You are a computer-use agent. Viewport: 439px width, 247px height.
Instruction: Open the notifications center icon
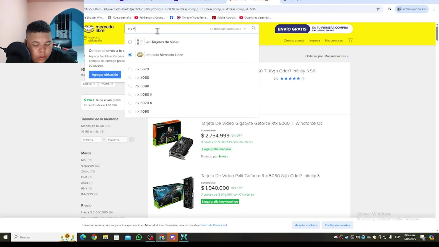point(423,237)
